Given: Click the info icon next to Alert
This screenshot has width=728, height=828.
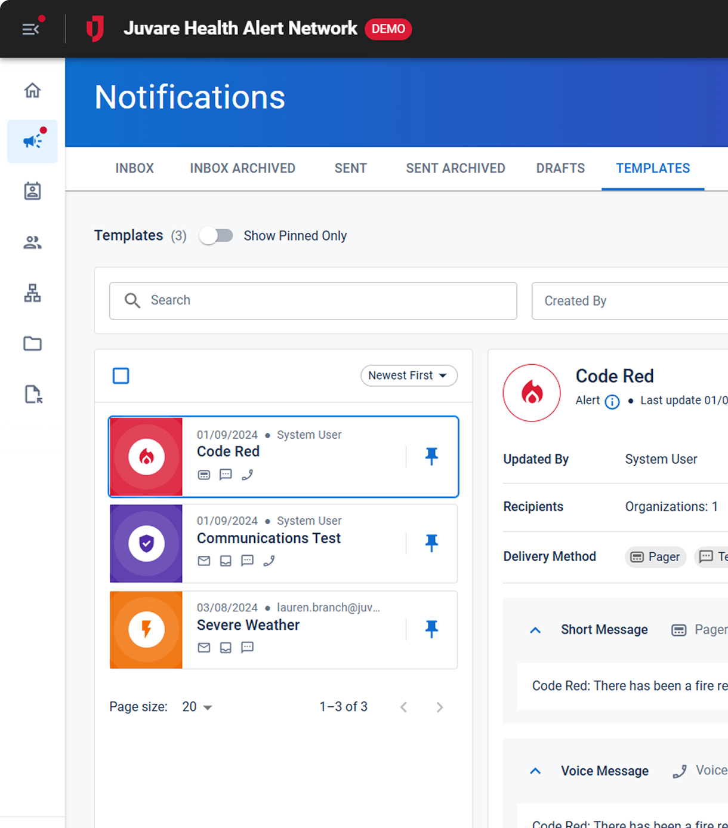Looking at the screenshot, I should click(612, 402).
